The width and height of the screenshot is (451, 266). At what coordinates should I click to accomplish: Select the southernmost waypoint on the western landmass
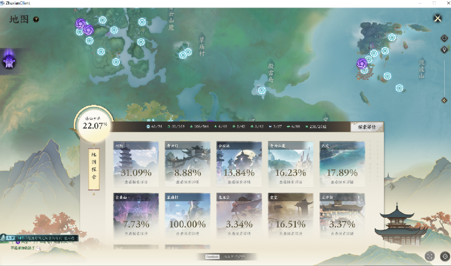point(116,62)
